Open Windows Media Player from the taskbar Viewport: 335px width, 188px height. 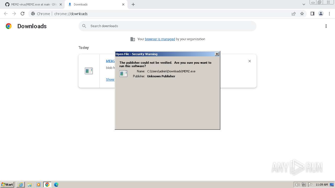click(38, 185)
